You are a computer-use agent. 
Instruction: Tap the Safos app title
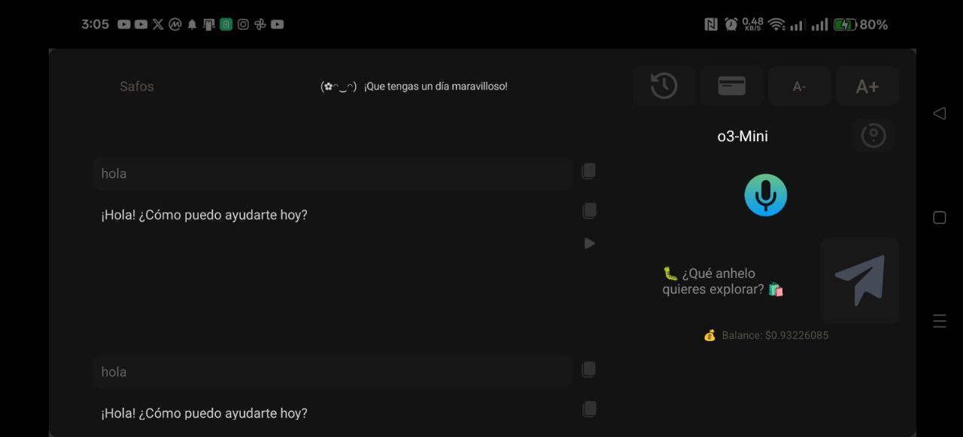pos(136,86)
